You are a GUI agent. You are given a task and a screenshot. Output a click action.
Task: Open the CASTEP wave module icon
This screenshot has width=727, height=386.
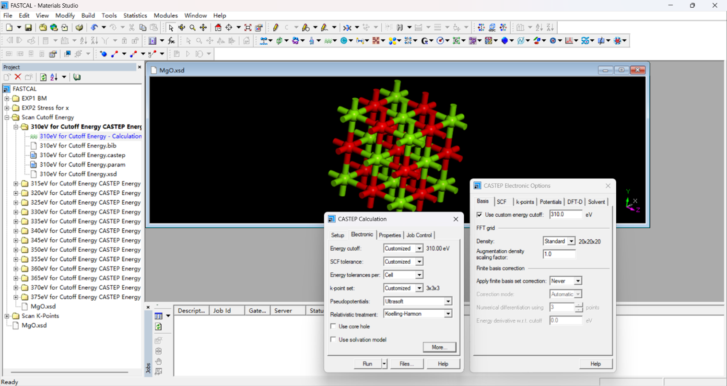point(328,41)
